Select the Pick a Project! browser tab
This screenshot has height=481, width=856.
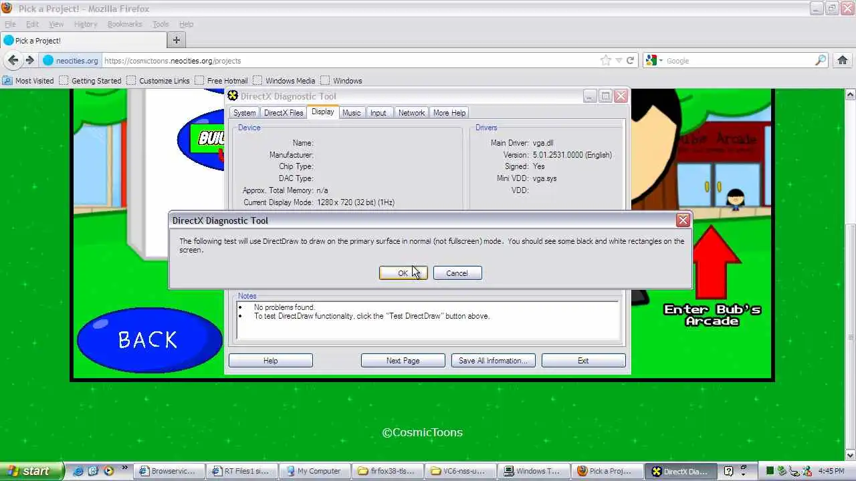click(x=83, y=40)
